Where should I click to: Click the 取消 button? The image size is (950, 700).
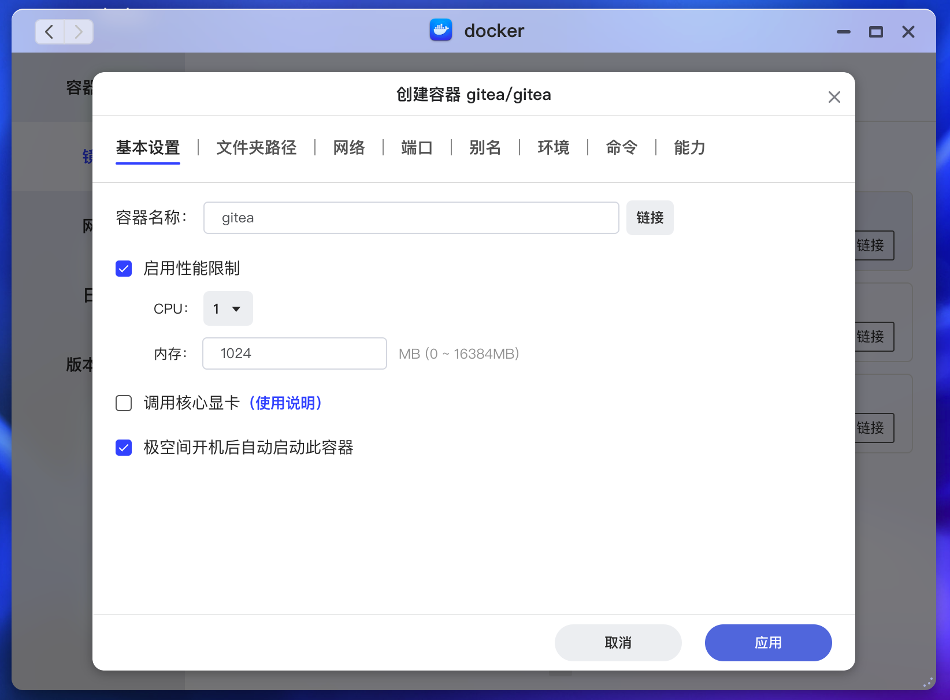pyautogui.click(x=618, y=643)
